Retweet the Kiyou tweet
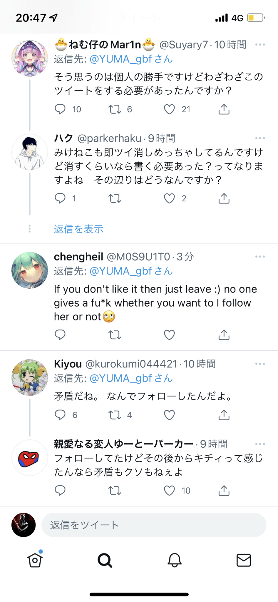 115,415
